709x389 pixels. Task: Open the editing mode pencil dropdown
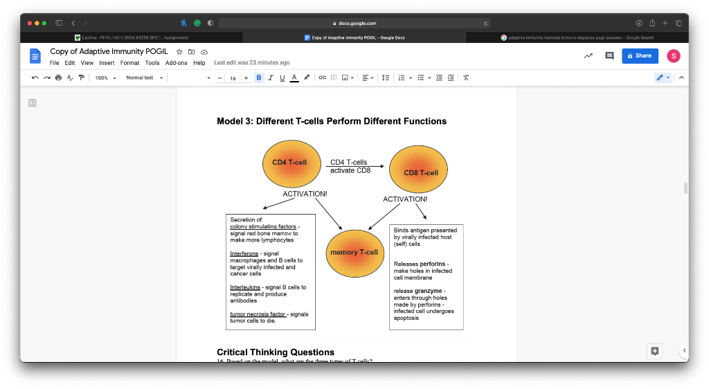[x=663, y=78]
